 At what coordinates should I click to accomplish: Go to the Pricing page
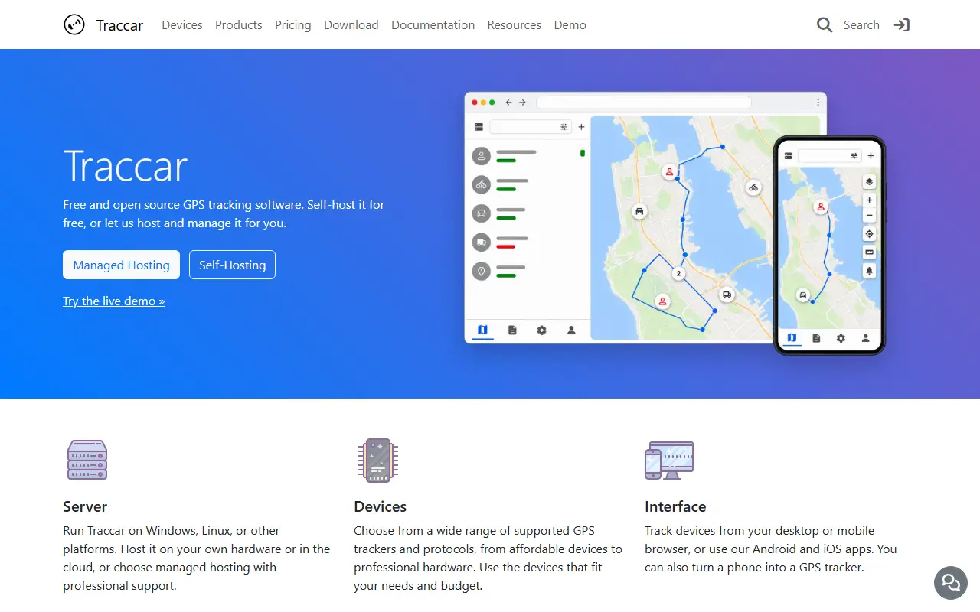click(x=293, y=25)
